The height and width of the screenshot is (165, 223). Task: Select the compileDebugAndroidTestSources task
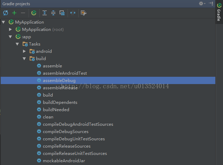108,124
